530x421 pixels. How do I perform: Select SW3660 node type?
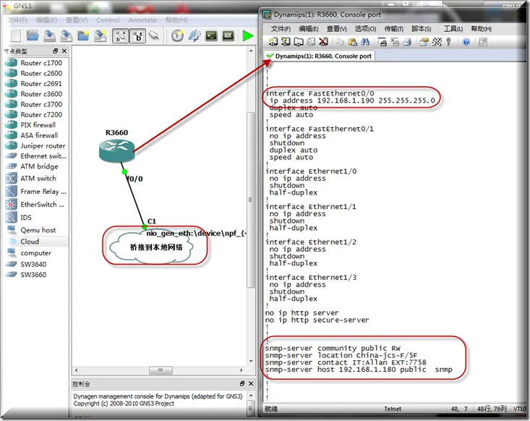point(36,275)
